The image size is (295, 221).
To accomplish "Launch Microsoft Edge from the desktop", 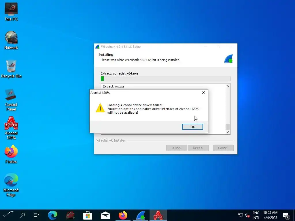I will (11, 185).
